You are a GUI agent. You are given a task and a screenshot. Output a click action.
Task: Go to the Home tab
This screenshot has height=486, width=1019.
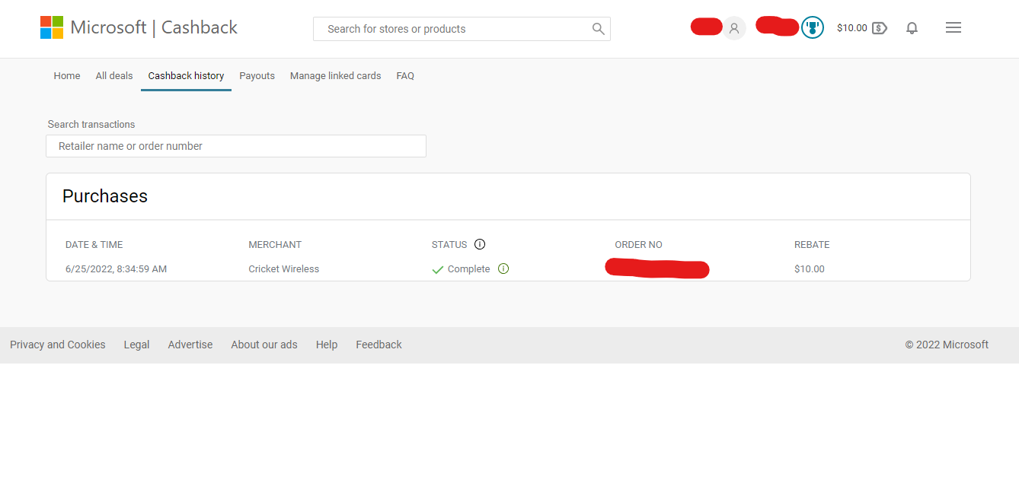[x=67, y=76]
